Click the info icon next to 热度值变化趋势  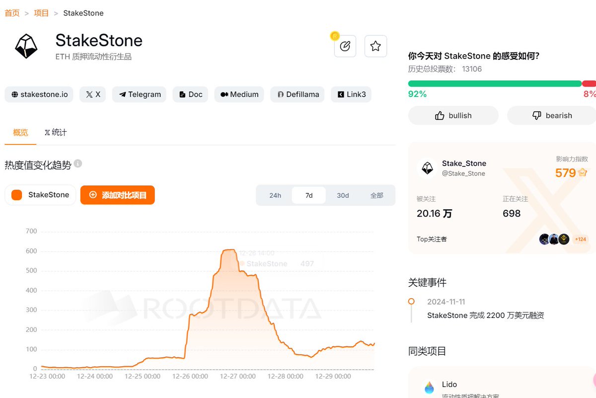(x=78, y=163)
